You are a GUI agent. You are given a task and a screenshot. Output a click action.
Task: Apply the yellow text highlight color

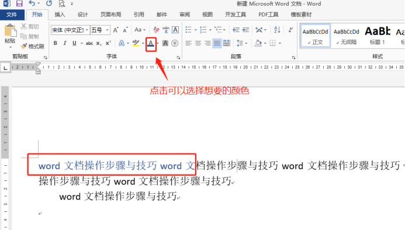tap(136, 43)
